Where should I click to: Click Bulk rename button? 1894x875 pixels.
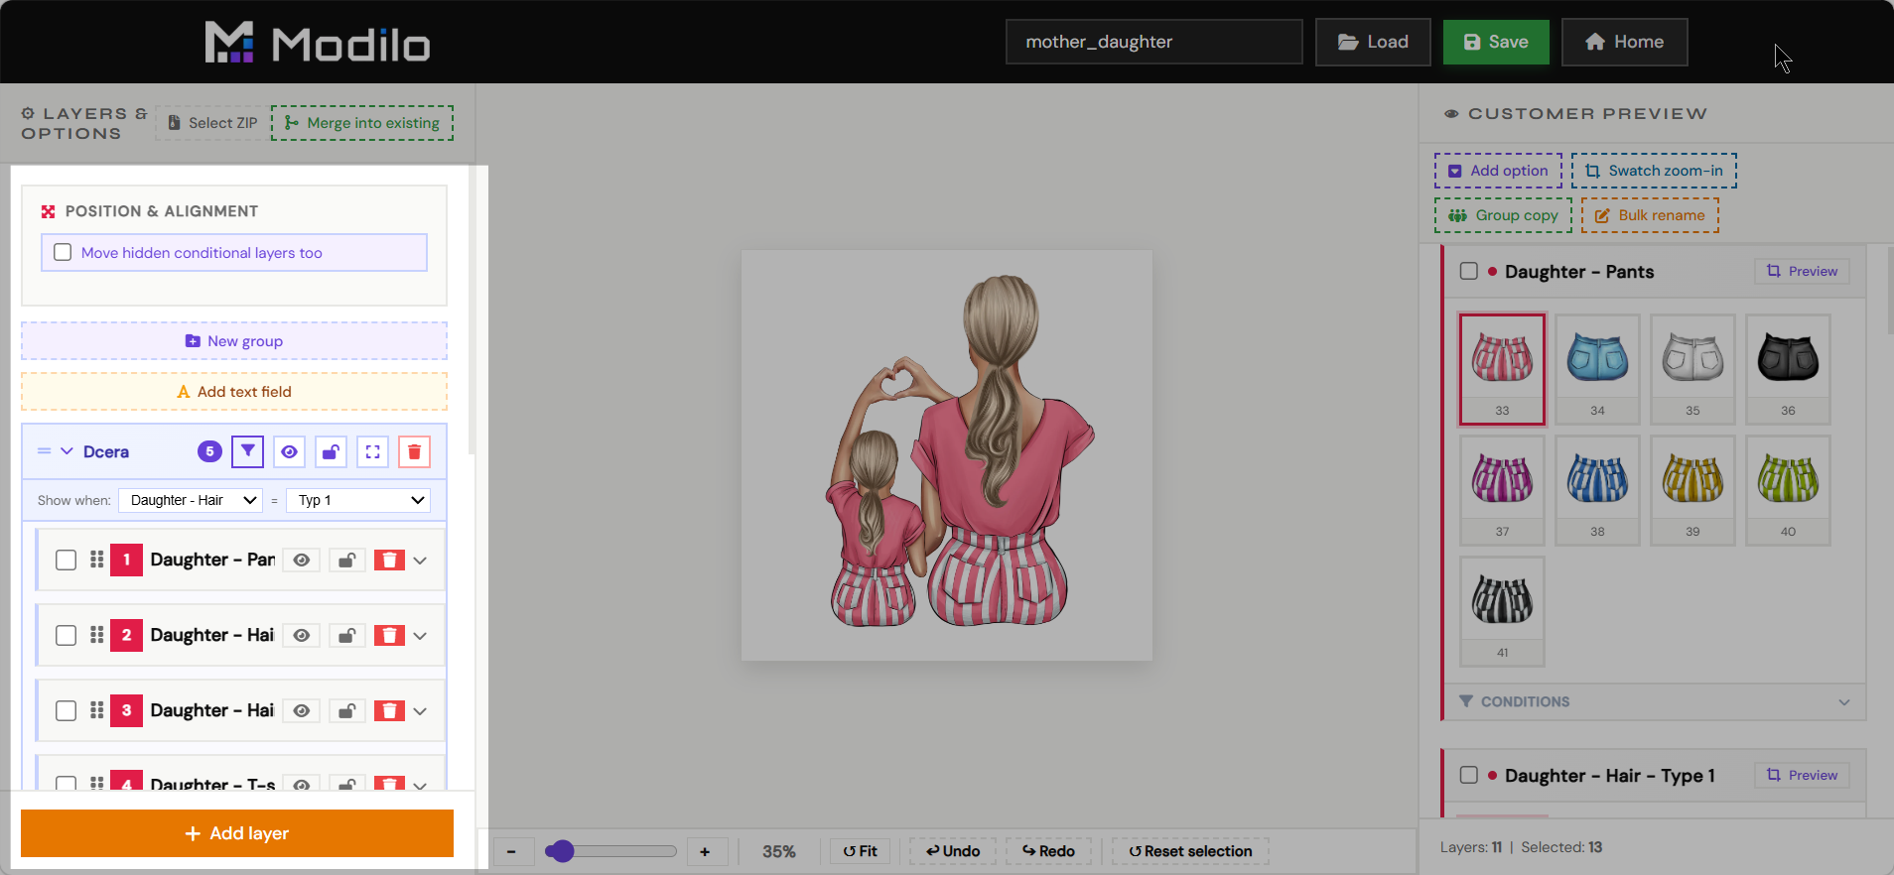pos(1650,215)
